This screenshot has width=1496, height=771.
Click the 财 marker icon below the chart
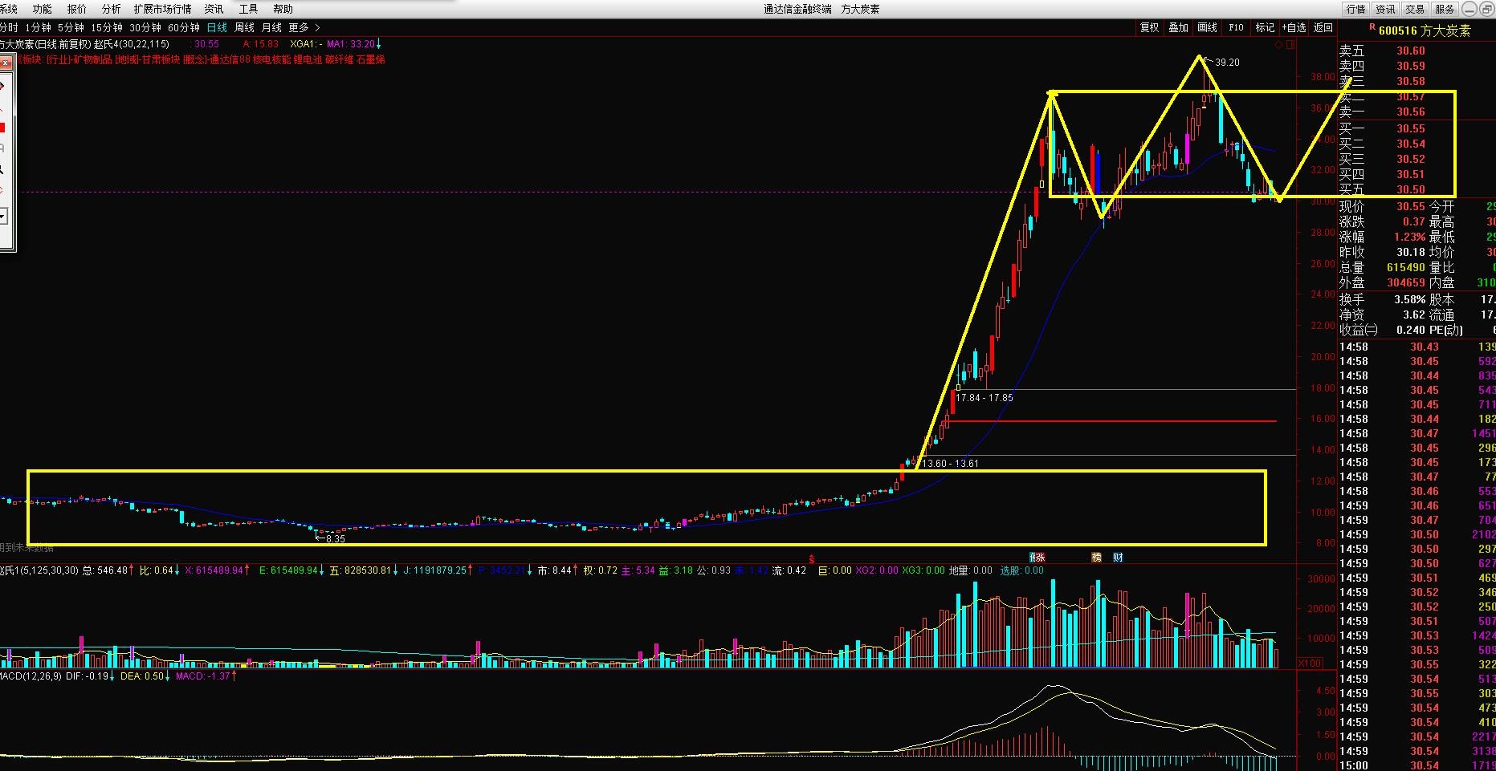point(1118,558)
